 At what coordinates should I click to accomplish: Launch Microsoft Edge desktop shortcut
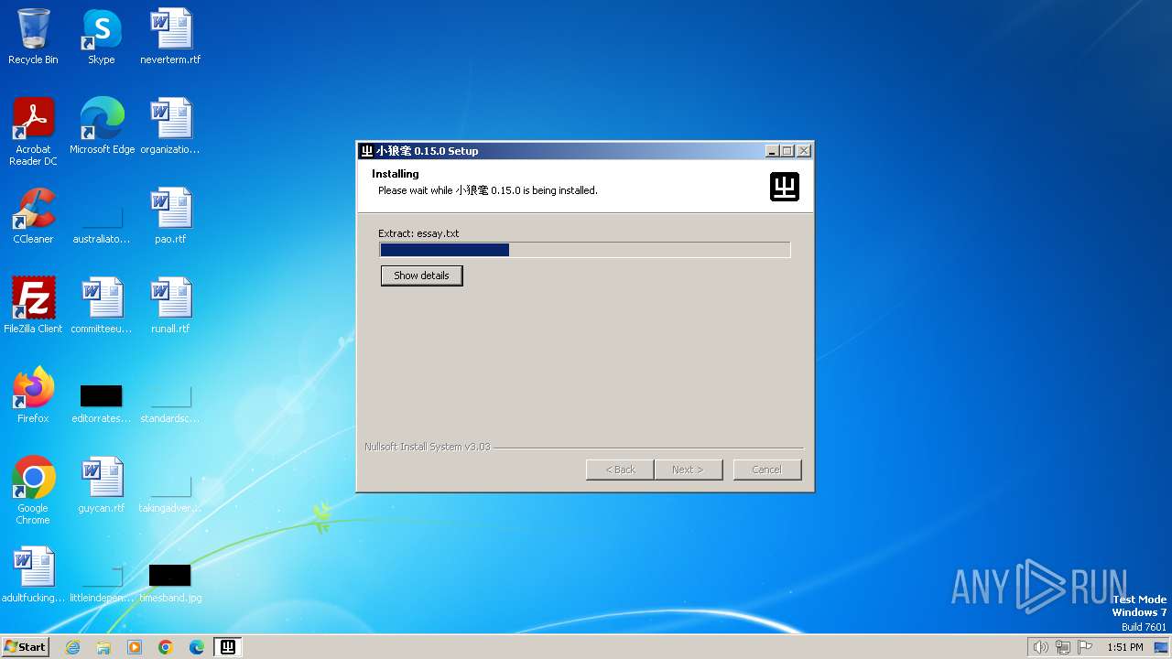pyautogui.click(x=102, y=126)
